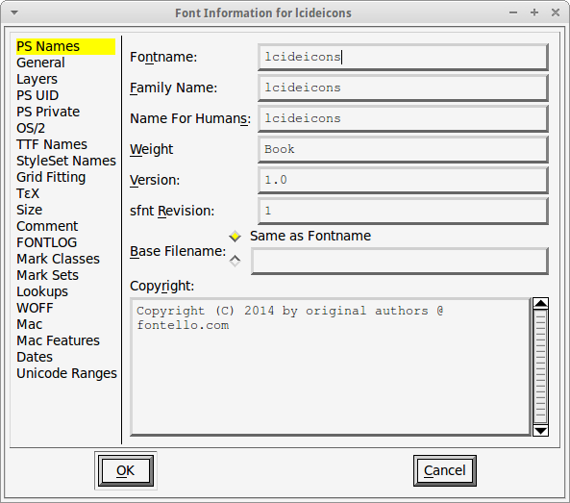570x503 pixels.
Task: Open the OS/2 section
Action: (x=31, y=128)
